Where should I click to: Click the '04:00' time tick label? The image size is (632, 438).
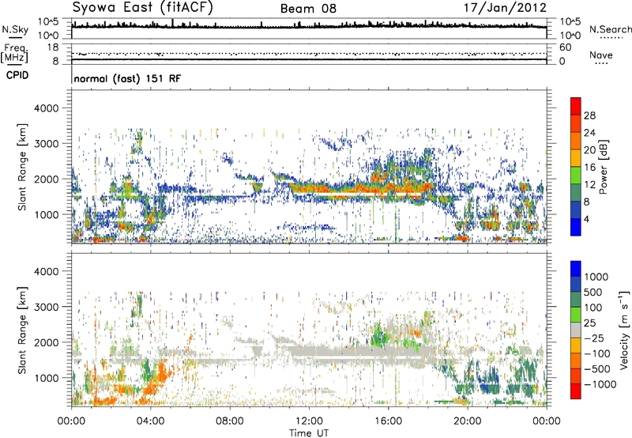(150, 421)
